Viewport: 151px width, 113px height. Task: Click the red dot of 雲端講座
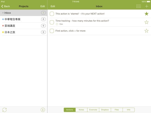(x=3, y=26)
